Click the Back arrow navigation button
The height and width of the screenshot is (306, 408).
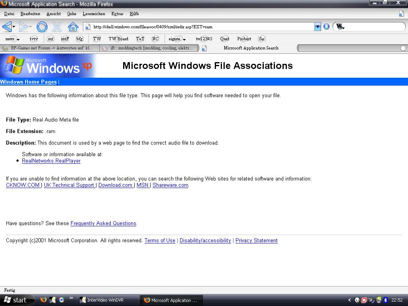click(x=6, y=27)
